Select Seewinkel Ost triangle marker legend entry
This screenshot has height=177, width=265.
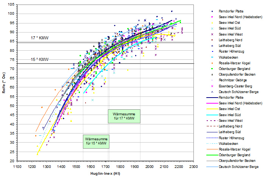[226, 23]
